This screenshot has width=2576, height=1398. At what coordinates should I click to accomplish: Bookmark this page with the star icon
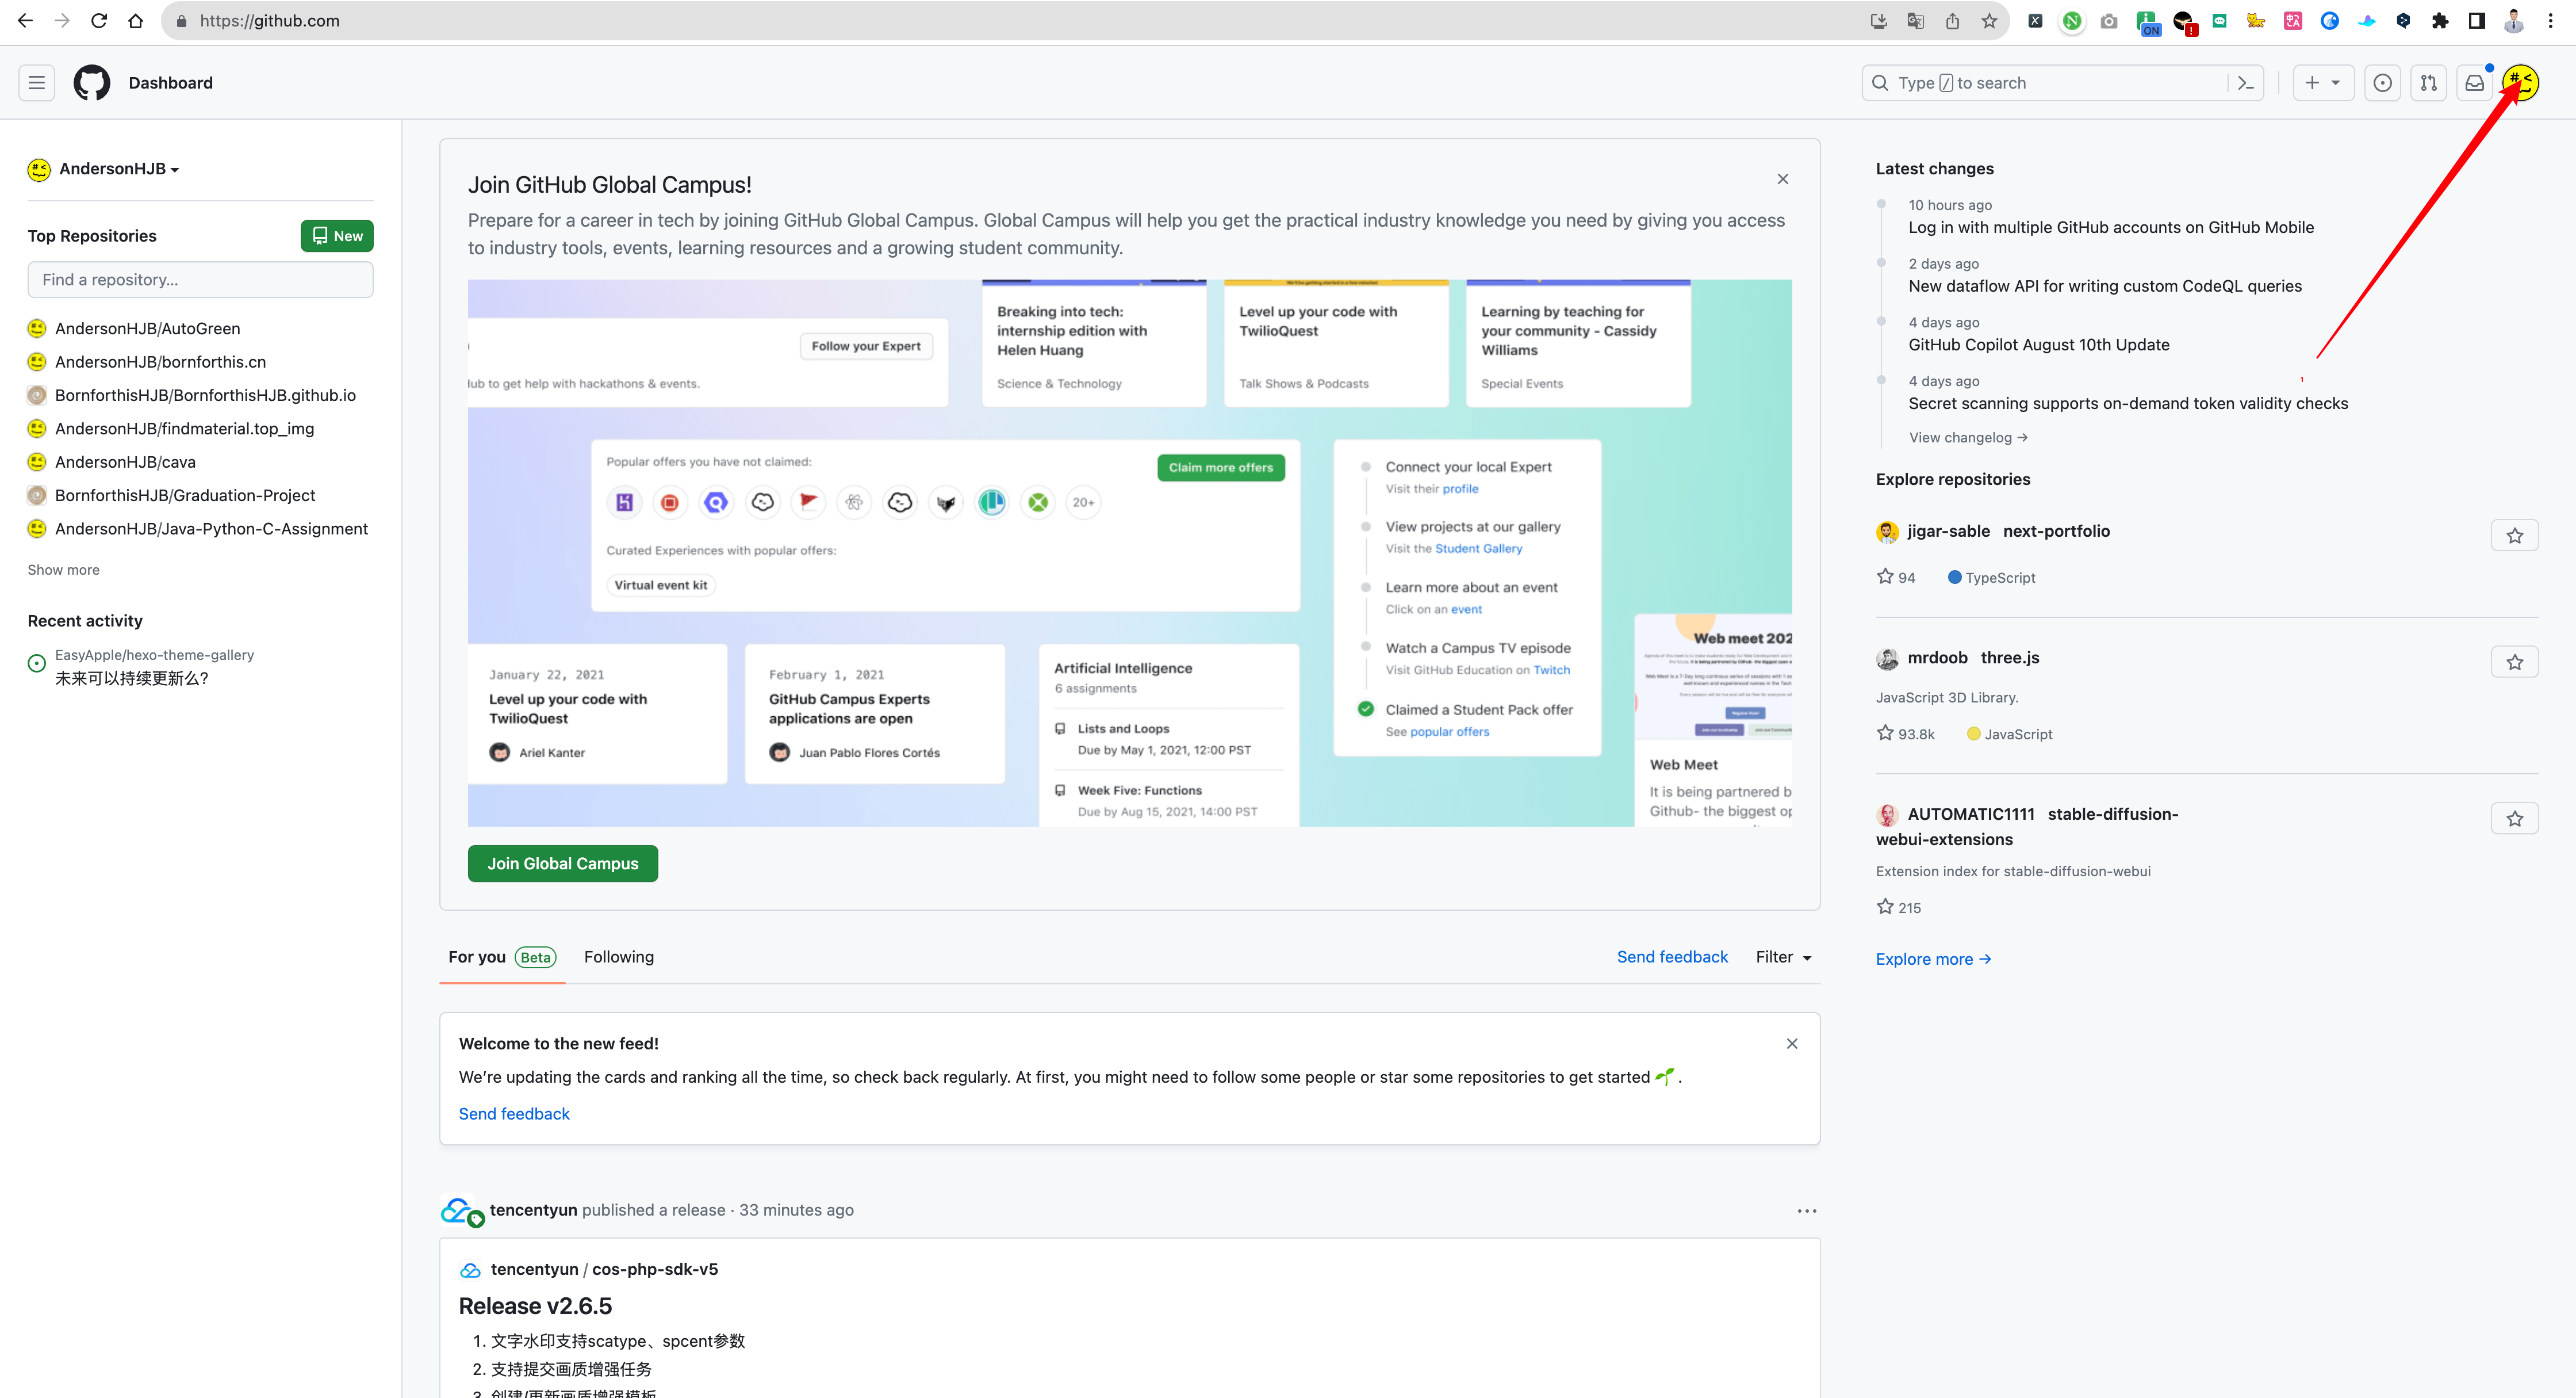(1990, 21)
